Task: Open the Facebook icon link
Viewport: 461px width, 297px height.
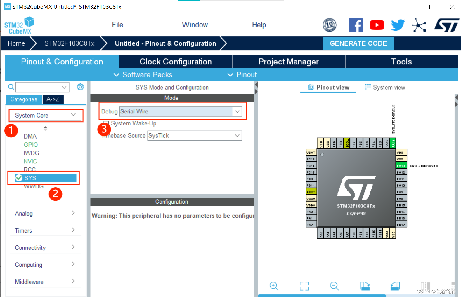Action: [356, 25]
